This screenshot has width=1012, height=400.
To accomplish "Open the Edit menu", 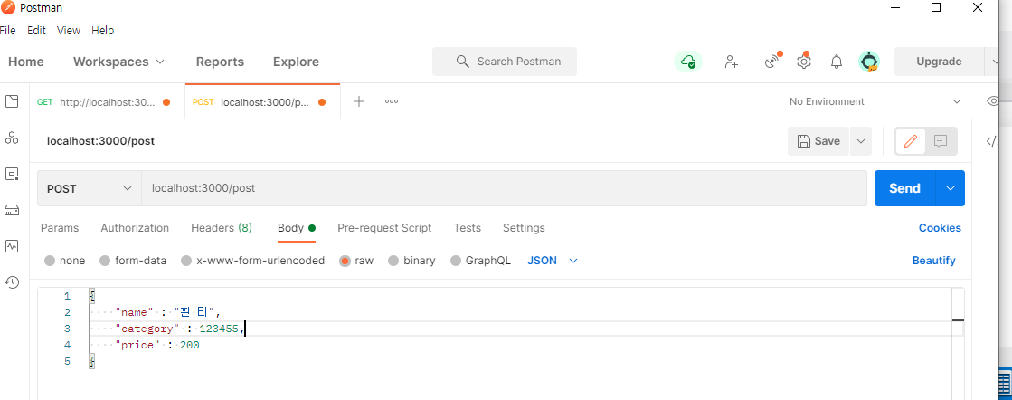I will tap(36, 31).
